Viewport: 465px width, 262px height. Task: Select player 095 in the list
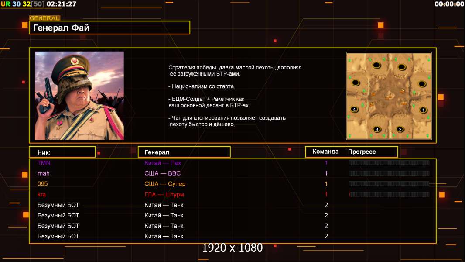(x=42, y=184)
